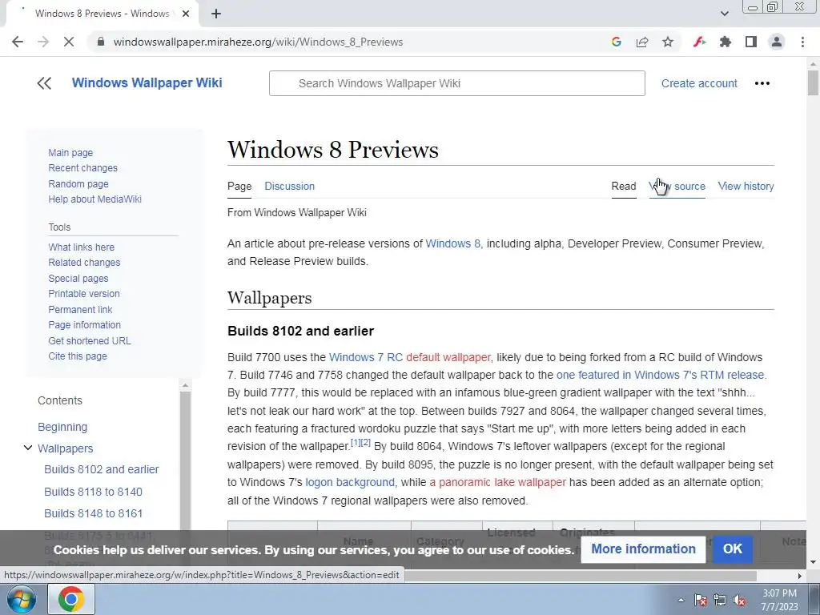
Task: Toggle the Chrome side panel
Action: click(751, 42)
